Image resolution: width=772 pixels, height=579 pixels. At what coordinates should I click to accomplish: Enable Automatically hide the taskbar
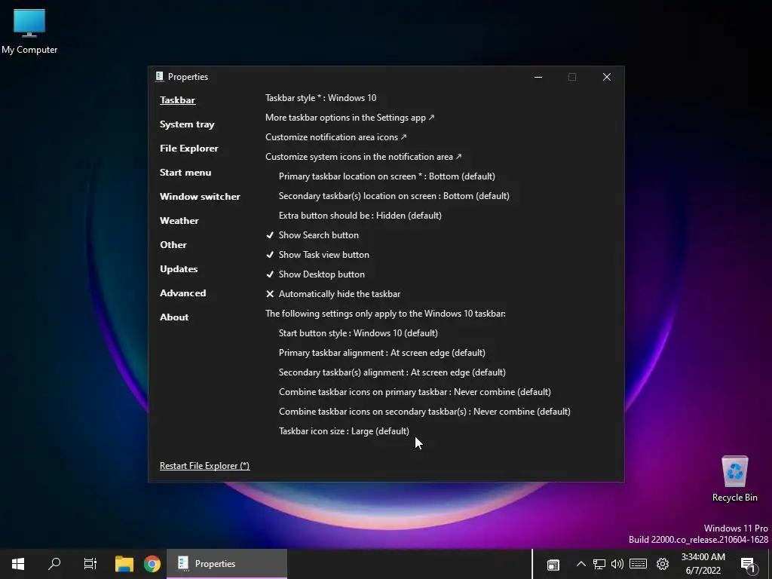coord(332,294)
